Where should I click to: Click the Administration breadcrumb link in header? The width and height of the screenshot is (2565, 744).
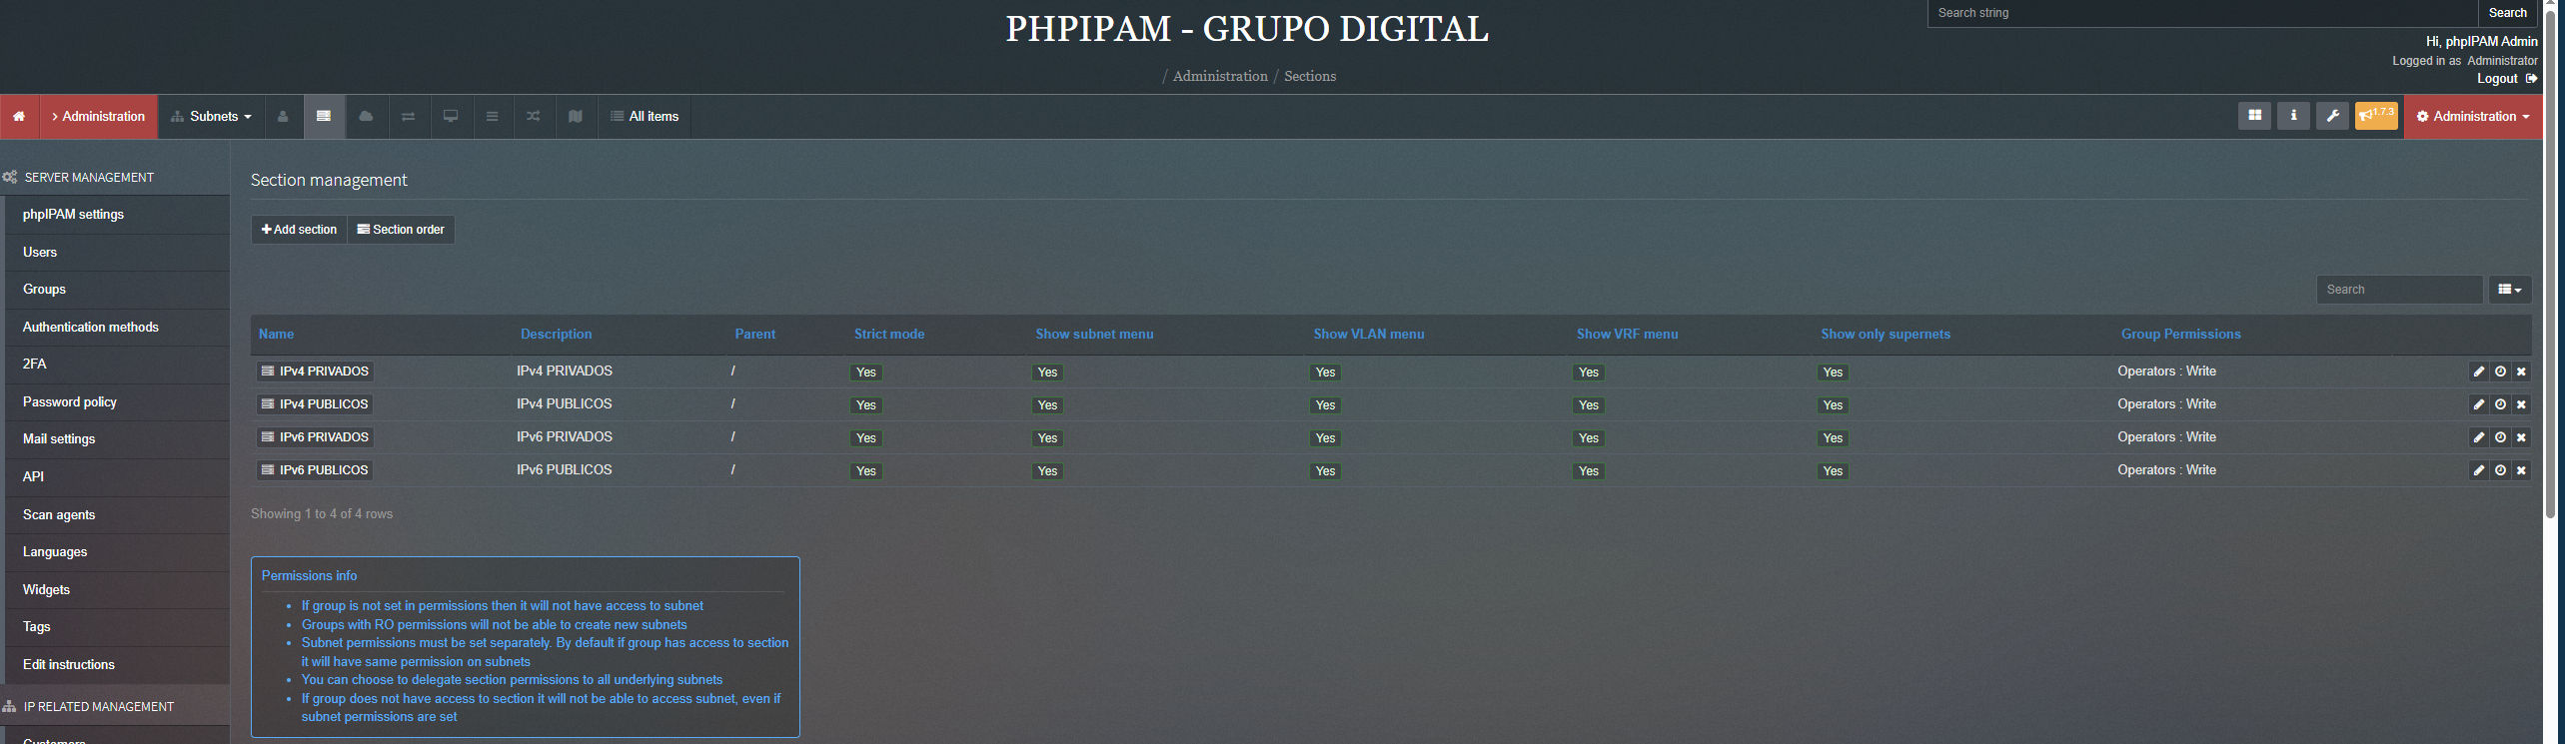click(1220, 76)
